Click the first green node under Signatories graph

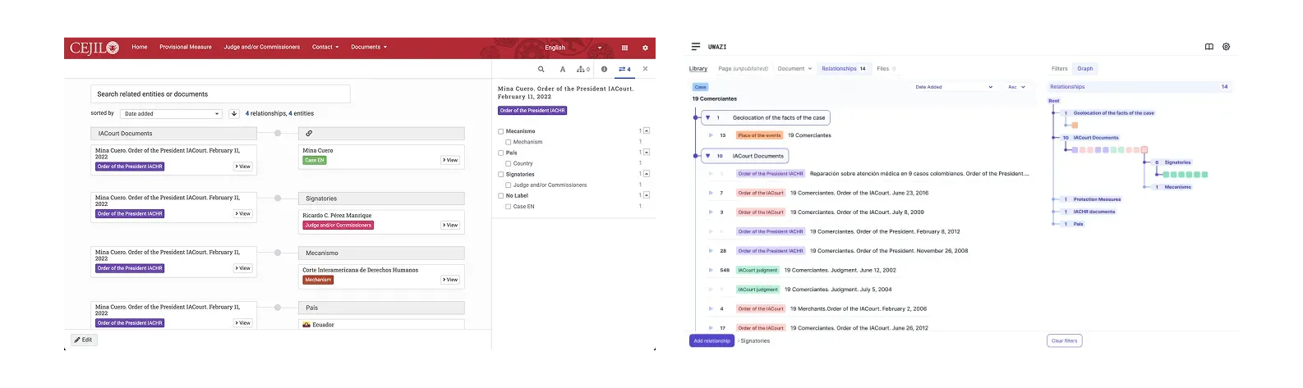pos(1166,175)
